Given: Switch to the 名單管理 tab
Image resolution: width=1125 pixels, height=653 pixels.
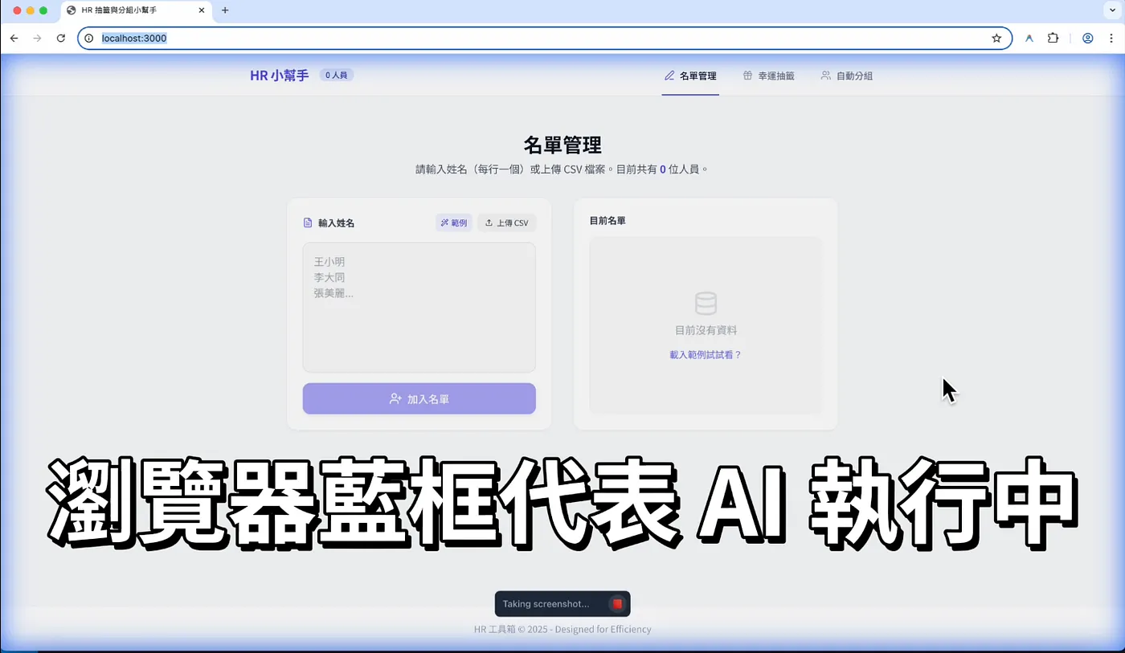Looking at the screenshot, I should (x=690, y=76).
